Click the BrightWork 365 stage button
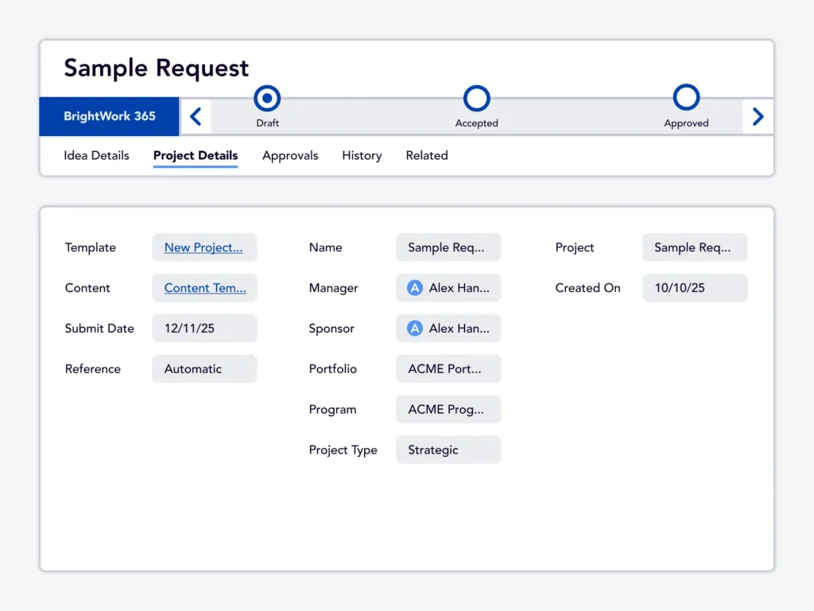The height and width of the screenshot is (611, 814). [109, 115]
